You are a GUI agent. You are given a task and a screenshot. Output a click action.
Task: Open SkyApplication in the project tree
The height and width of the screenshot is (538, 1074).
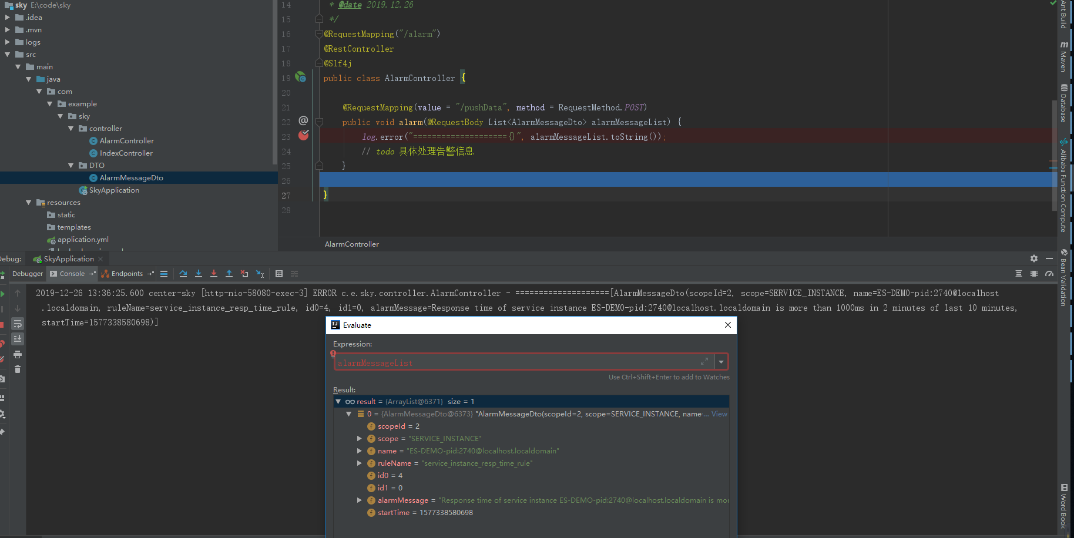[114, 190]
